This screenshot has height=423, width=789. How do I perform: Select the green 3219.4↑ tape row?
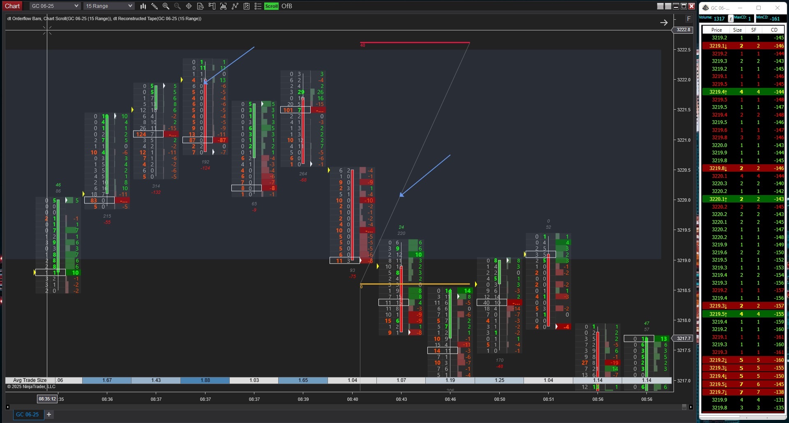tap(743, 92)
